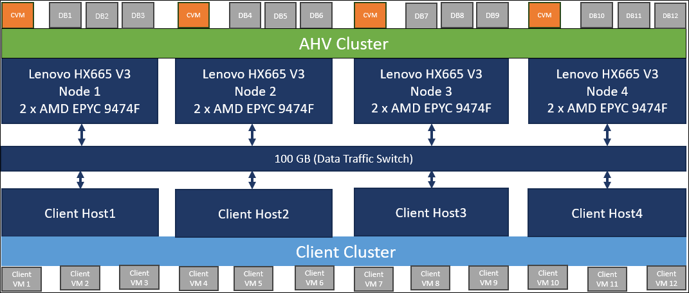Click the Client VM 12 box
Image resolution: width=689 pixels, height=293 pixels.
click(666, 278)
